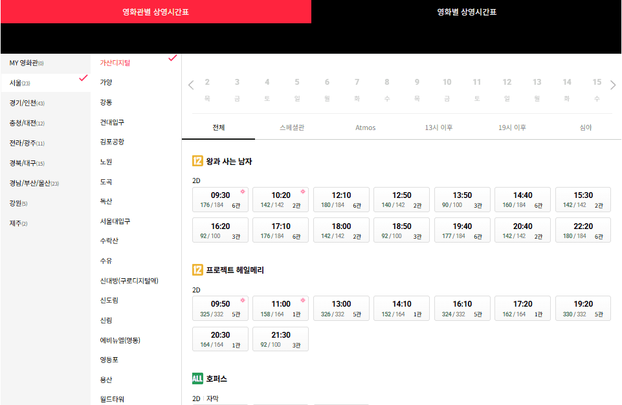Click the left chevron in the date strip
This screenshot has height=405, width=622.
(x=190, y=84)
